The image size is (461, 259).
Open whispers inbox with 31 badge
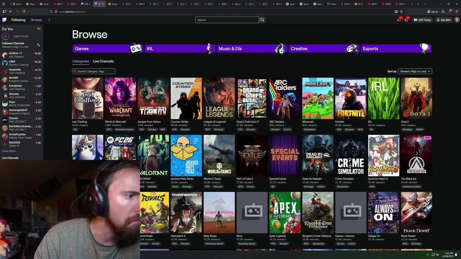(406, 20)
